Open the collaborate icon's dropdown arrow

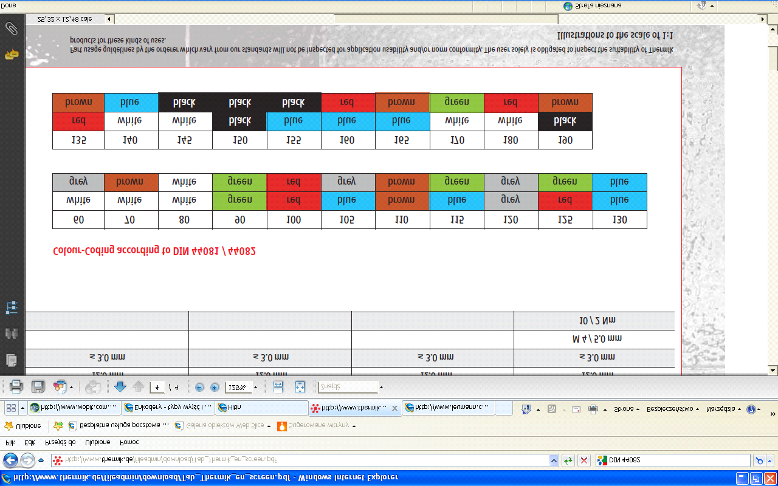[x=71, y=387]
